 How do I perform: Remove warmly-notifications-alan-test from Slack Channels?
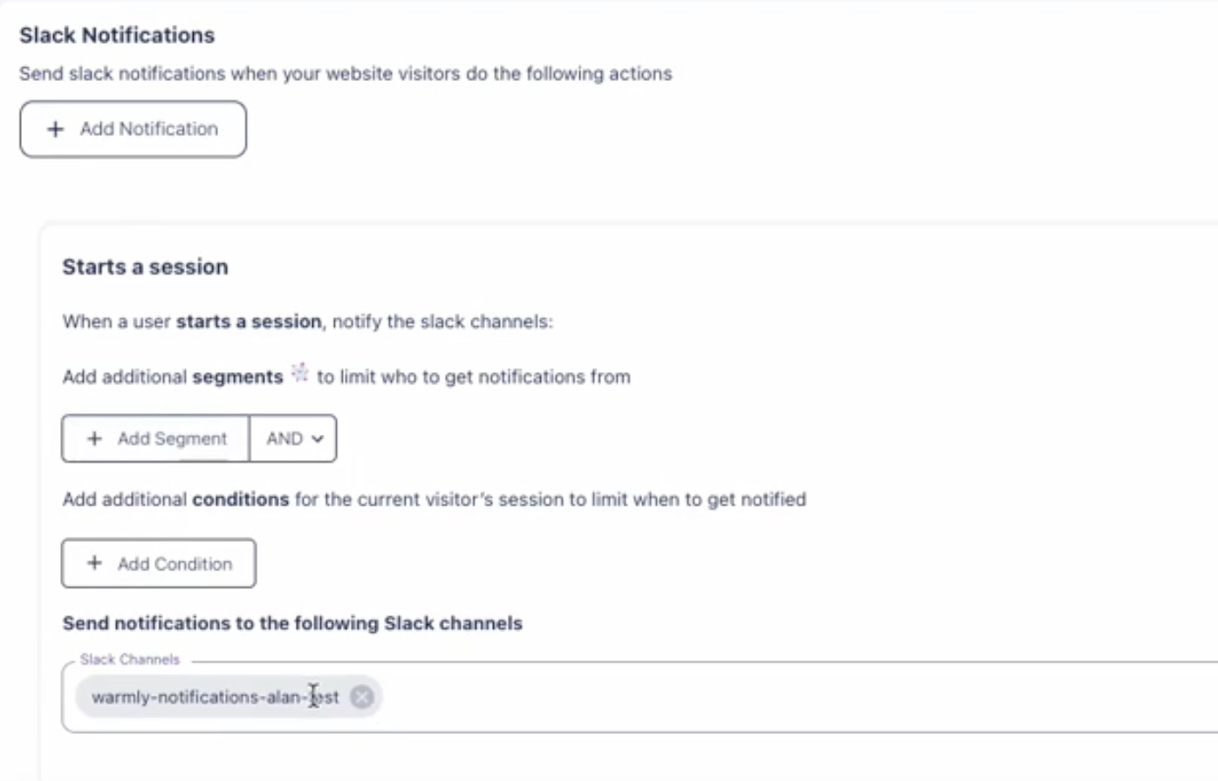pyautogui.click(x=361, y=696)
